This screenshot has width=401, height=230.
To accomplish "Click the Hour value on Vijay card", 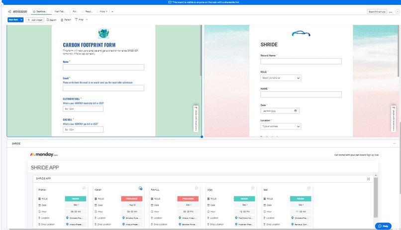I will (244, 212).
